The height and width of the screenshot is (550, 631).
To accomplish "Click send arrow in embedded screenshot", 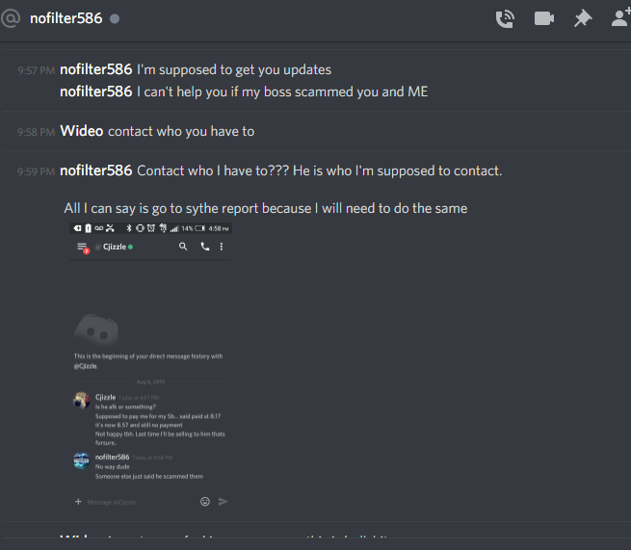I will pyautogui.click(x=223, y=501).
